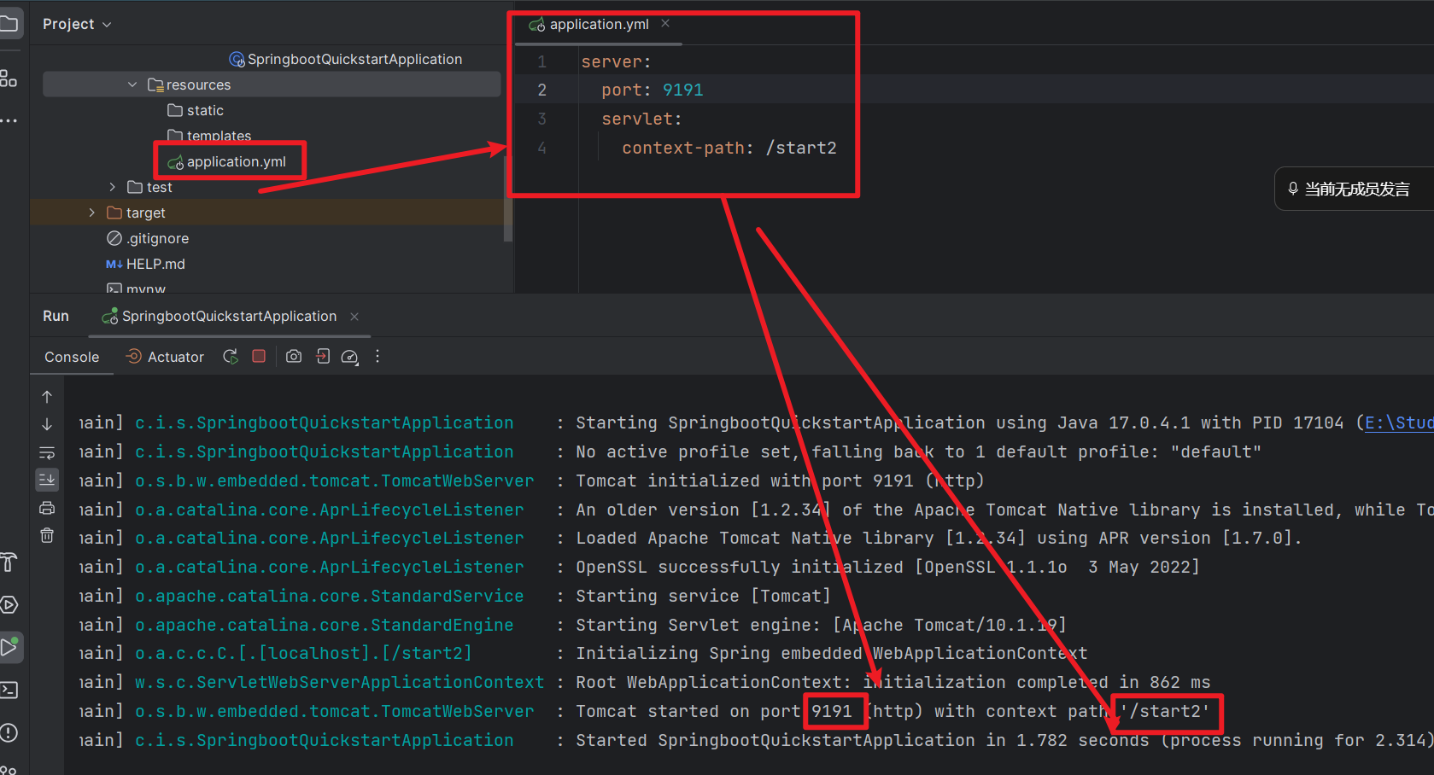Click the exit/restore layout icon in the run toolbar
Image resolution: width=1434 pixels, height=775 pixels.
pos(323,356)
